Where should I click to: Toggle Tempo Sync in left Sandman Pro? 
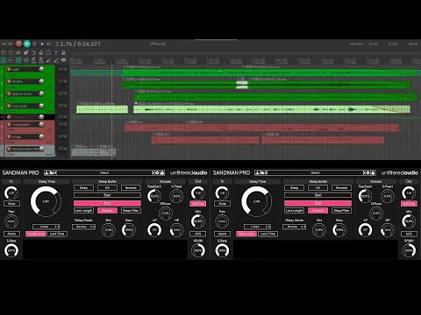(35, 234)
